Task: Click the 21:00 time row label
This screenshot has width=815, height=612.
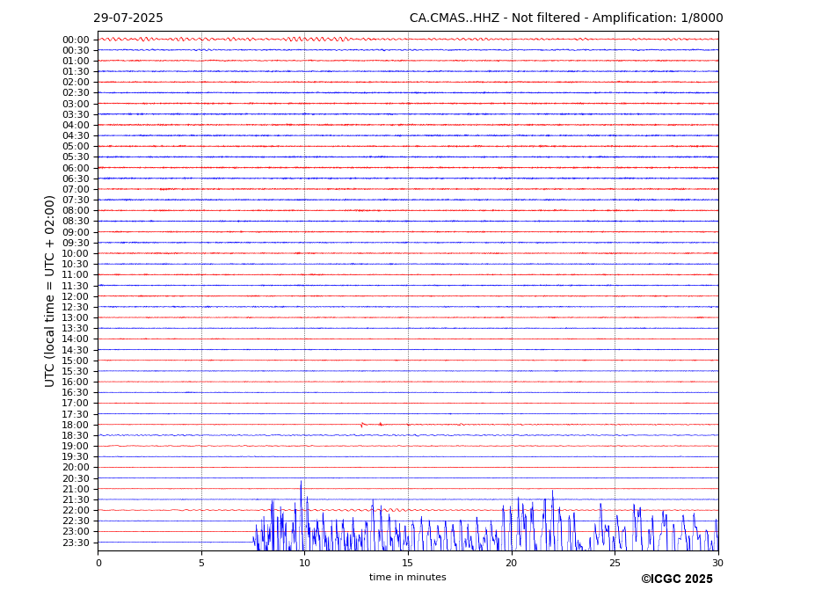Action: tap(76, 489)
